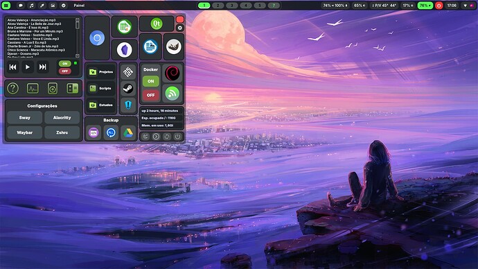Select Alceu Valença - Anunciação.mp3
This screenshot has width=478, height=269.
click(x=31, y=20)
